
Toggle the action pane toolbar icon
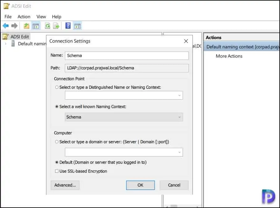coord(78,26)
